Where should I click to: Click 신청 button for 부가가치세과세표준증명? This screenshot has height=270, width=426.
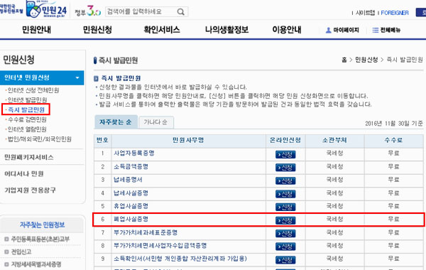[x=285, y=234]
